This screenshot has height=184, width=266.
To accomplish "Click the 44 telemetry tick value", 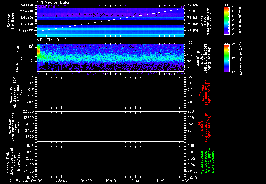I will pyautogui.click(x=189, y=137).
